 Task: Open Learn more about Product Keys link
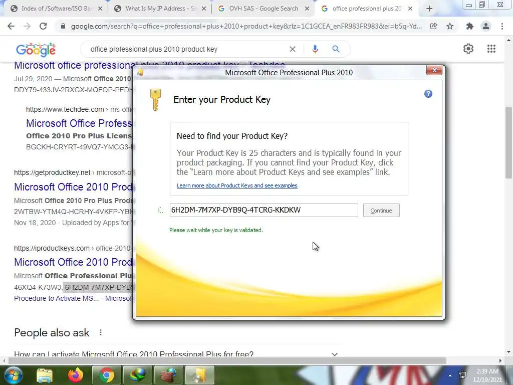237,185
